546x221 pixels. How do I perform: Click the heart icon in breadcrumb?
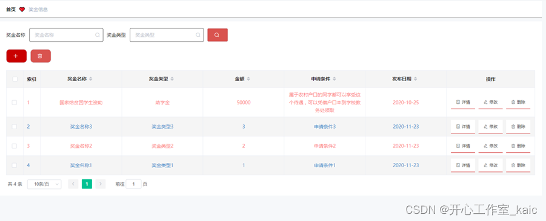(22, 10)
